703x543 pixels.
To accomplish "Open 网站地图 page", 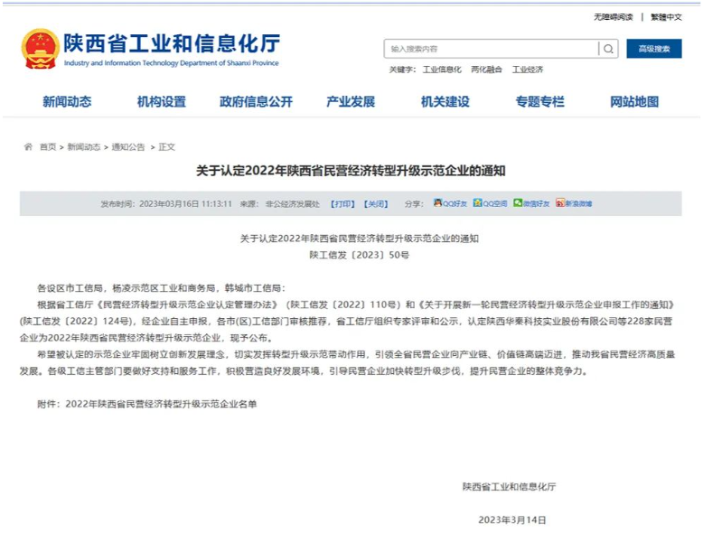I will tap(634, 101).
